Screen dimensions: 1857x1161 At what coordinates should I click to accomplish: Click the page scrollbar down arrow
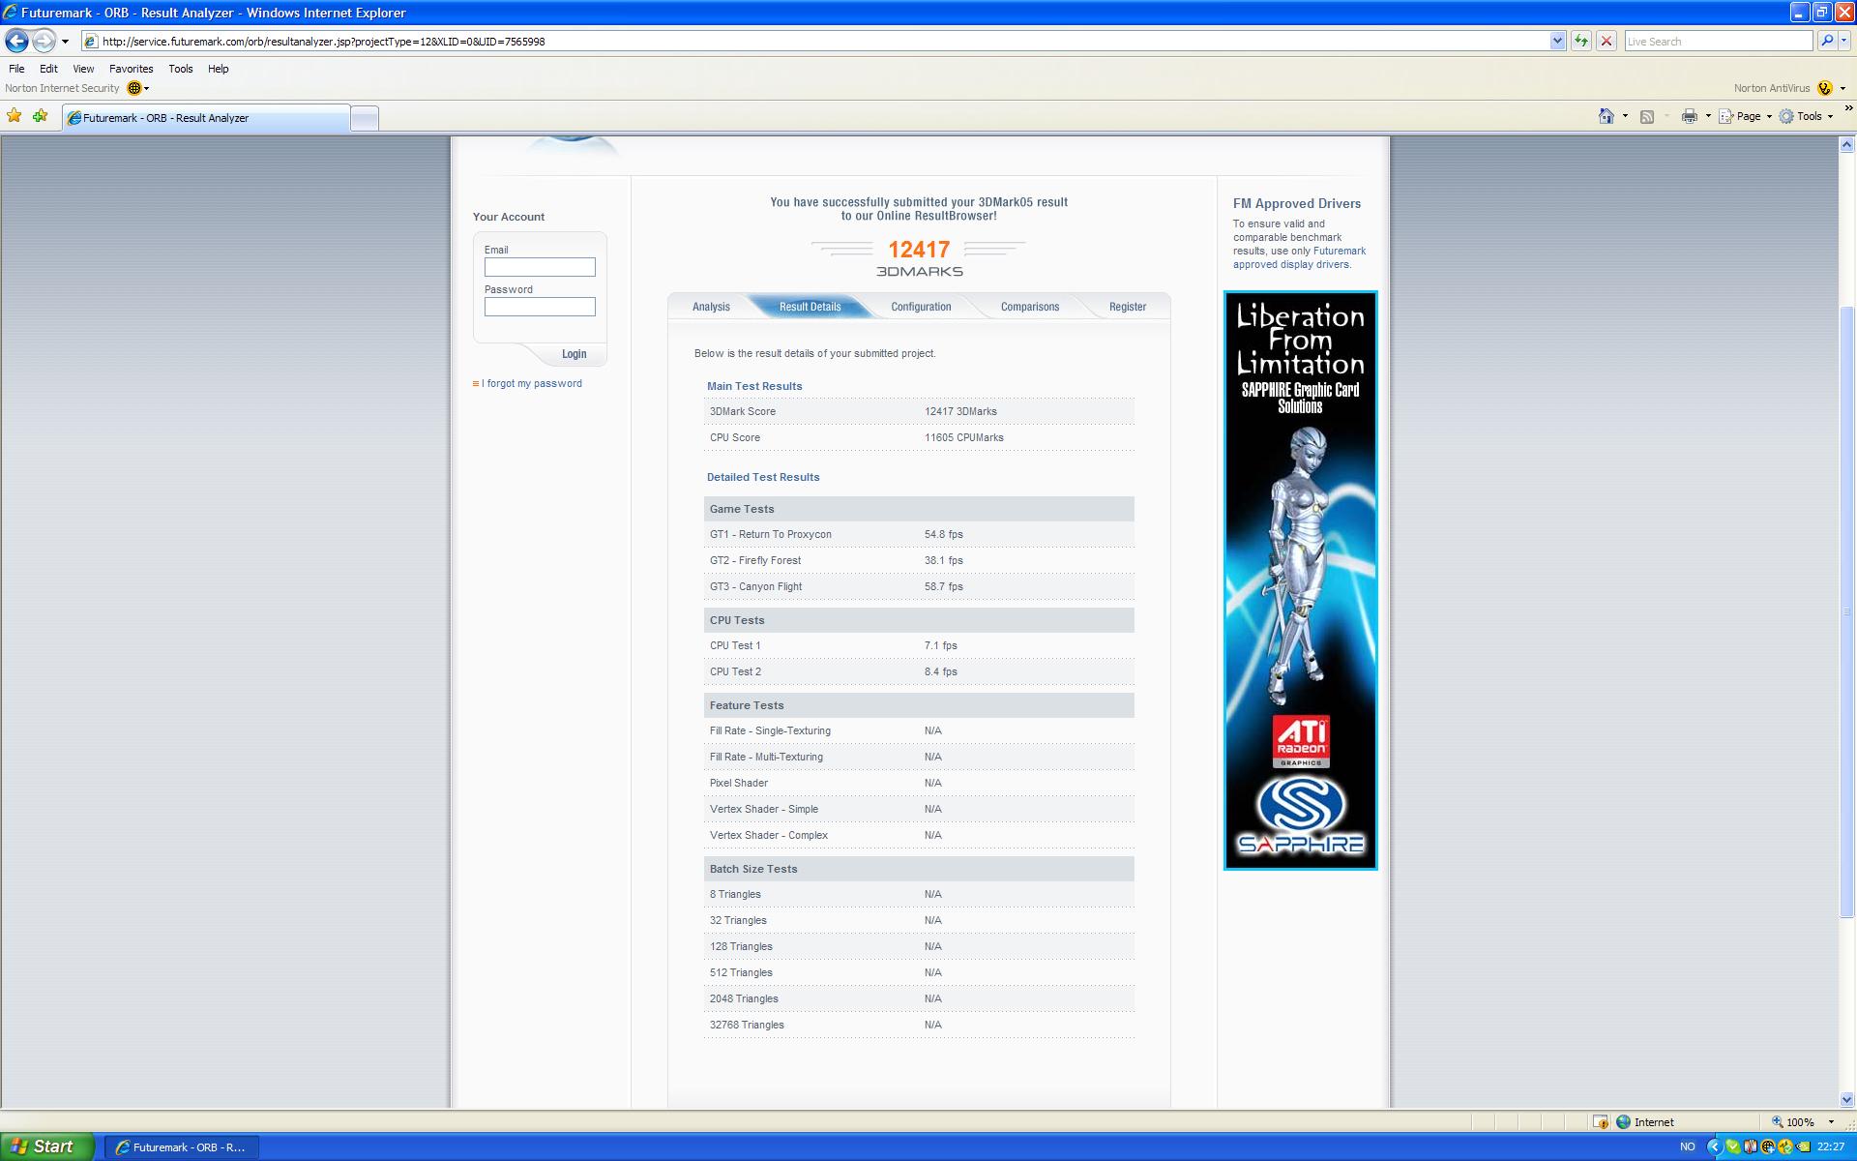click(x=1846, y=1100)
